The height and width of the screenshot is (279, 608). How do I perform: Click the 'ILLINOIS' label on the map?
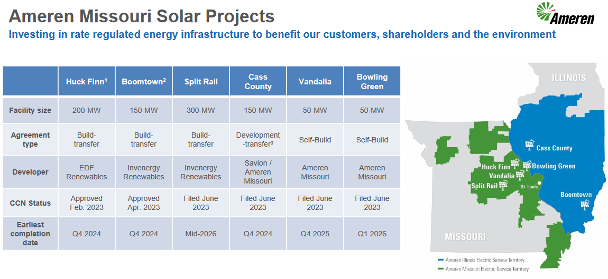click(568, 78)
